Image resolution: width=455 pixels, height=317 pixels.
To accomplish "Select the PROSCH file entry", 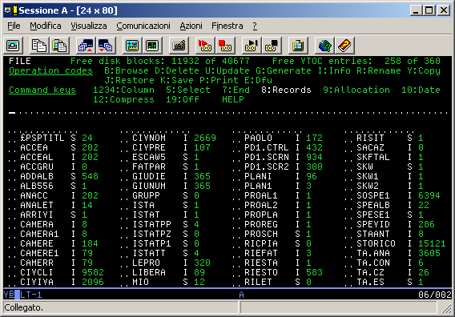I will [261, 234].
